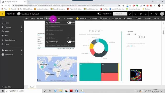165x93 pixels.
Task: Add report to Favorites via star
Action: [139, 18]
